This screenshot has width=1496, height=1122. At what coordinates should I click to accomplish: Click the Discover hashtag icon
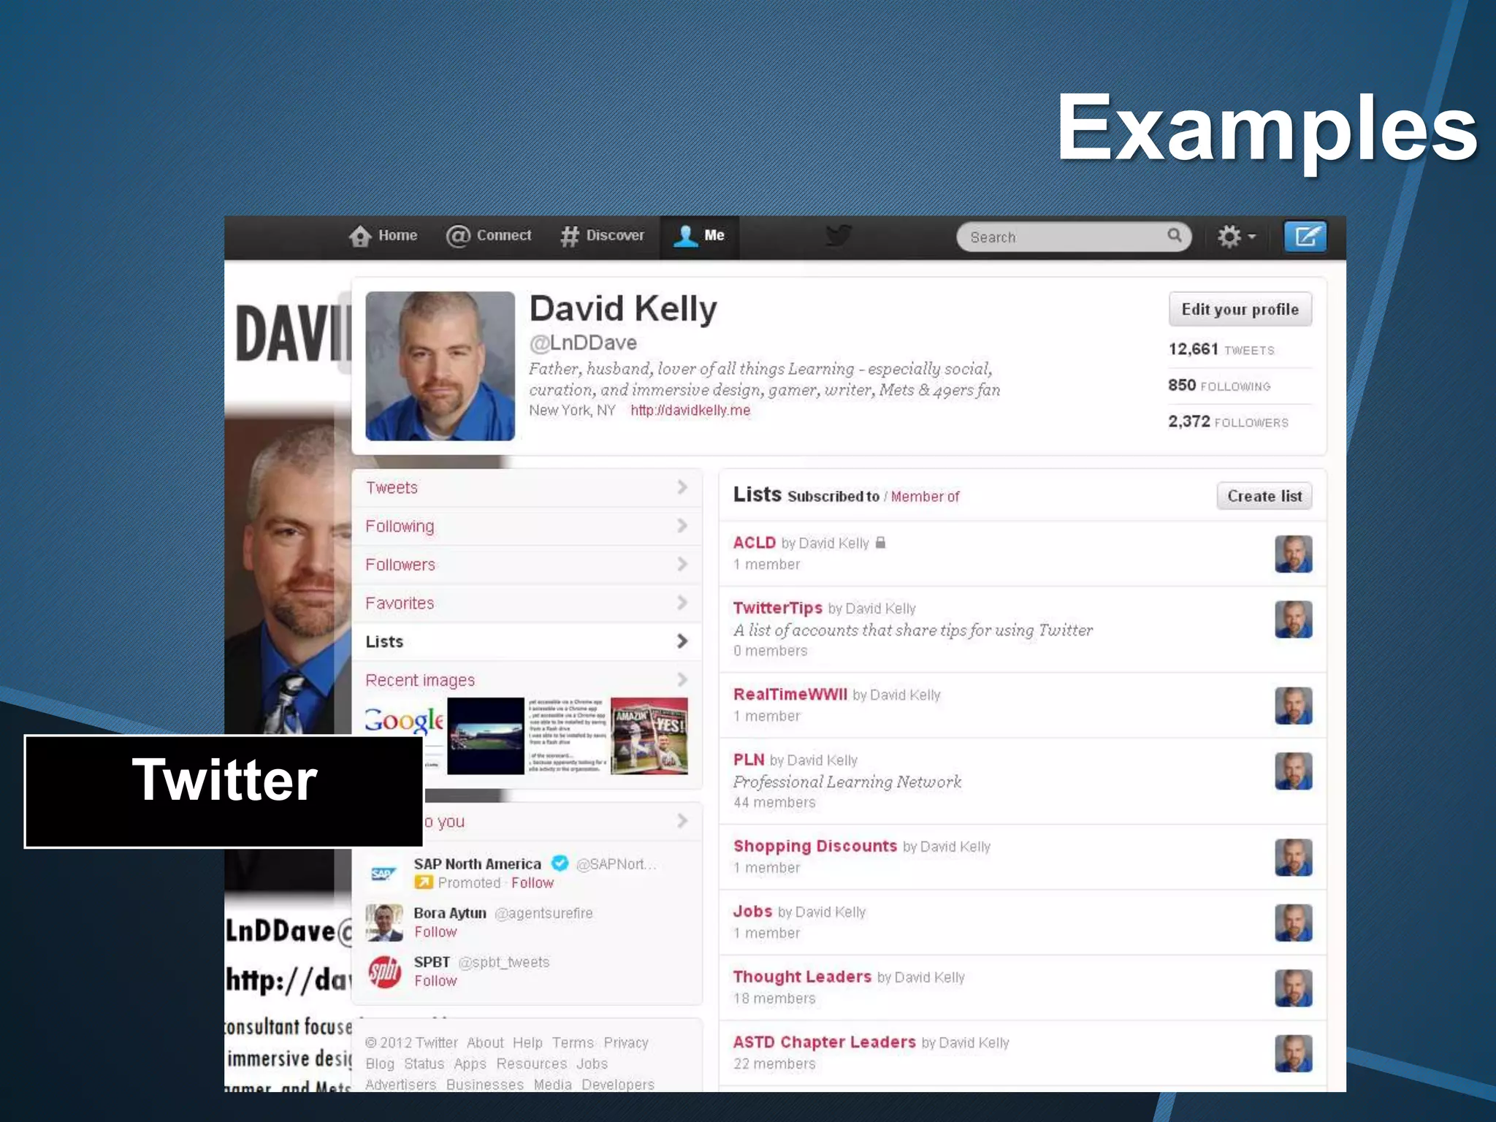click(569, 236)
